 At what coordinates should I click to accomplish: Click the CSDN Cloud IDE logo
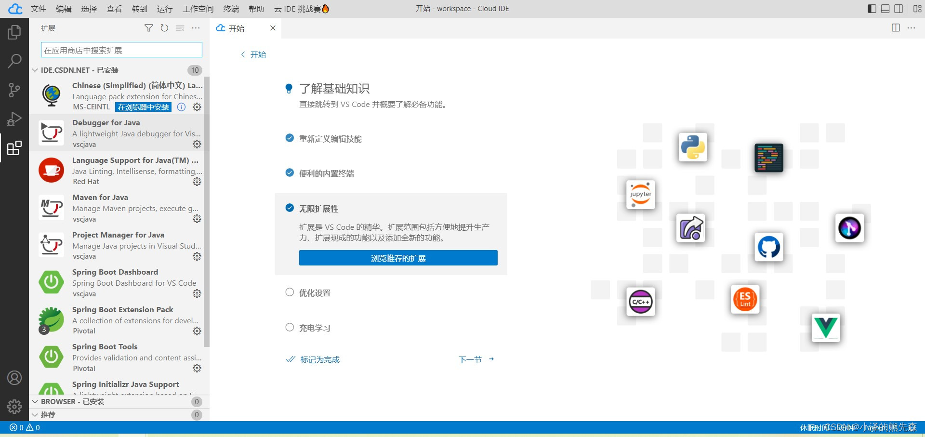(15, 9)
